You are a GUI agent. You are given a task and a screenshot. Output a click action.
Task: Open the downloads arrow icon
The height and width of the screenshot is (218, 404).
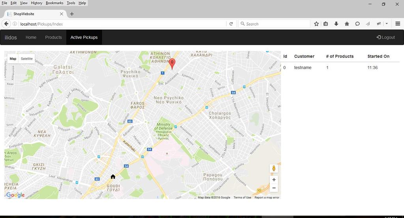pos(336,24)
